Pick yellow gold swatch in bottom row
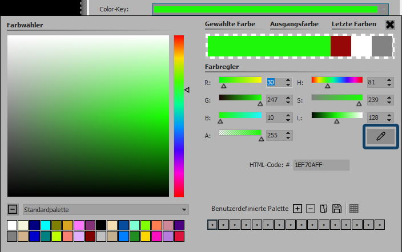The width and height of the screenshot is (402, 252). [146, 237]
